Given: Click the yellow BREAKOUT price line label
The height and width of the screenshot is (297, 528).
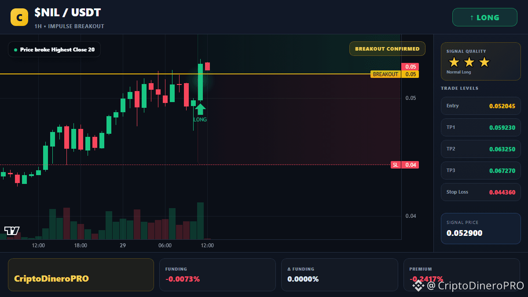Looking at the screenshot, I should click(385, 74).
